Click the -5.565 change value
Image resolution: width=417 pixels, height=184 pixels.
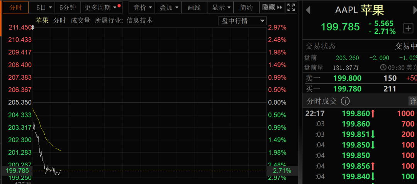pyautogui.click(x=381, y=23)
